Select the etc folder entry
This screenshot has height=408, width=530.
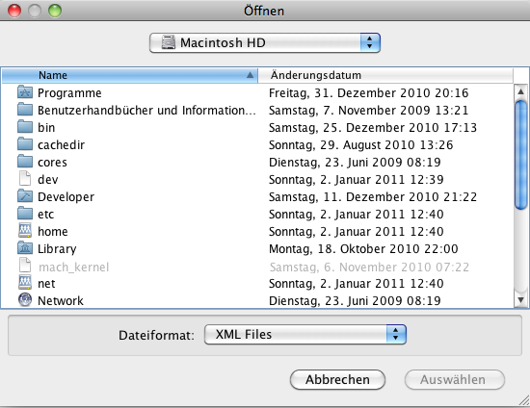coord(257,214)
